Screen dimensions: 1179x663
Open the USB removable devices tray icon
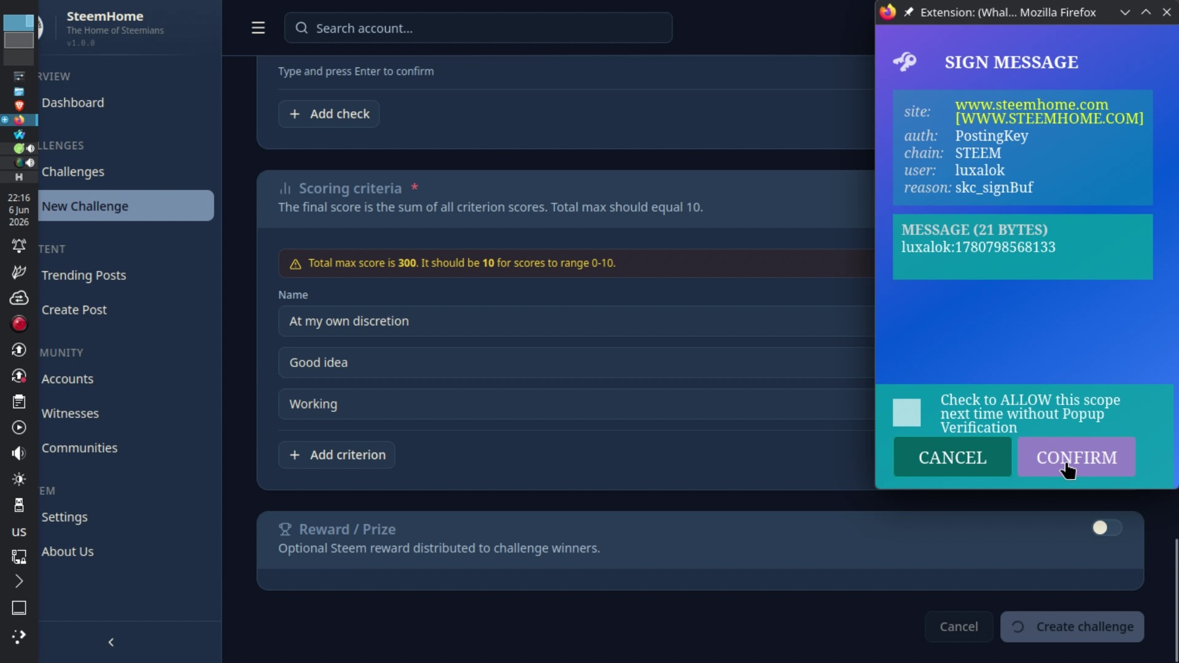19,505
